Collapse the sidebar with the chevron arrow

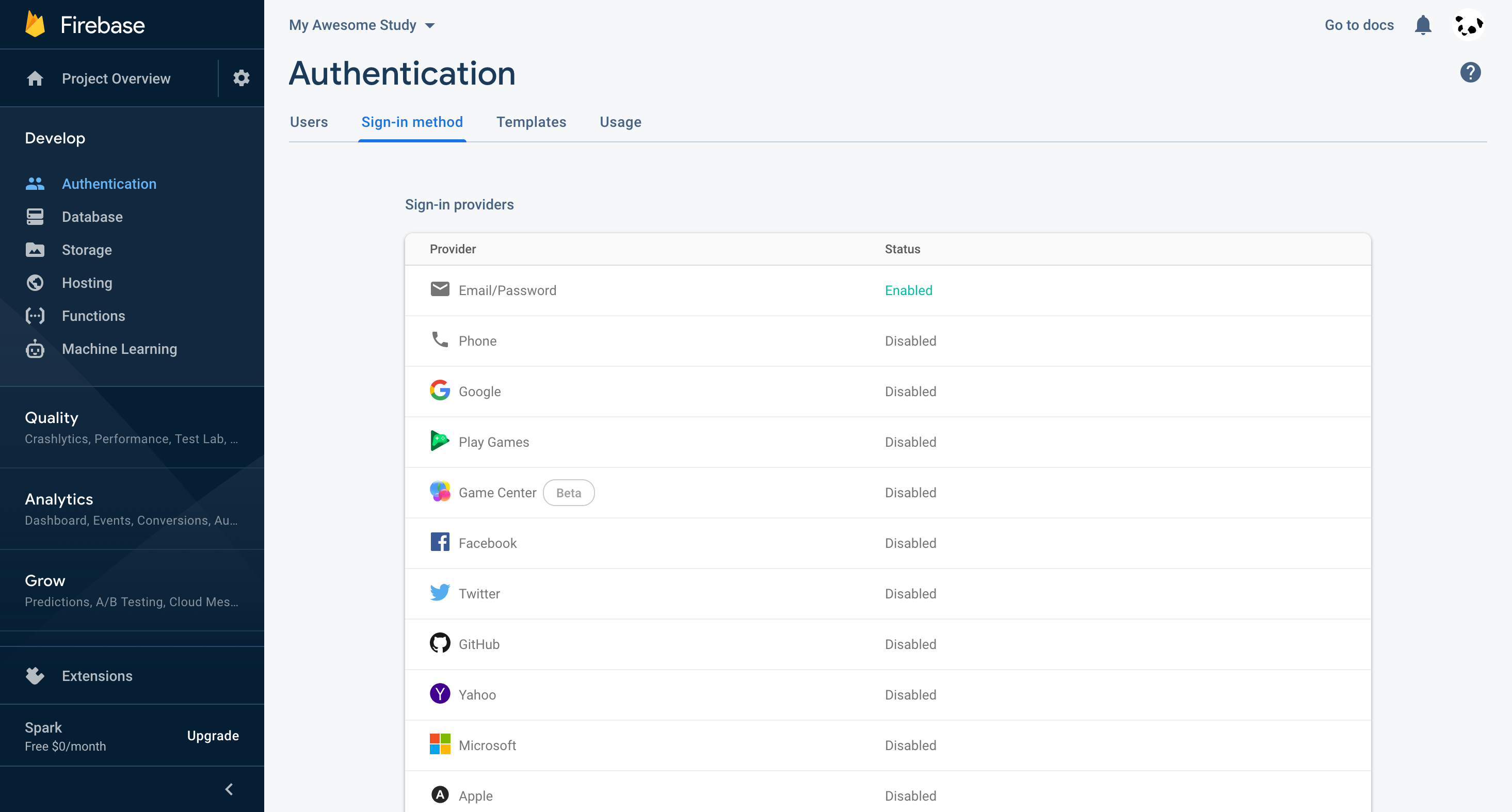pyautogui.click(x=230, y=790)
